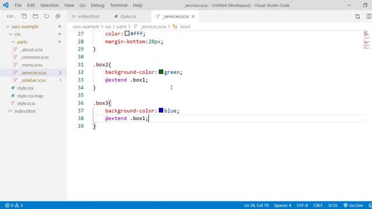Change indentation via Spaces: 4
This screenshot has height=209, width=372.
(282, 205)
